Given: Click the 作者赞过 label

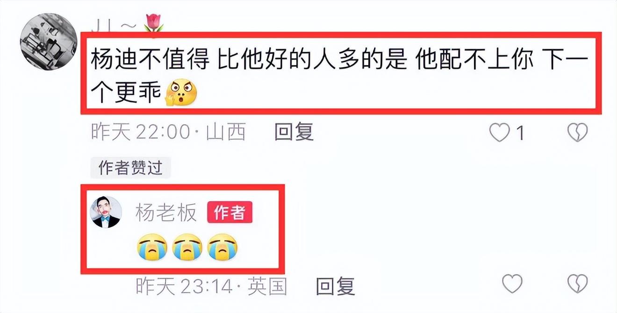Looking at the screenshot, I should coord(130,168).
